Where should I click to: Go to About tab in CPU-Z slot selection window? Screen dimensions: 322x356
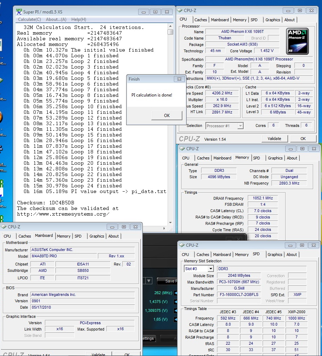tap(292, 255)
